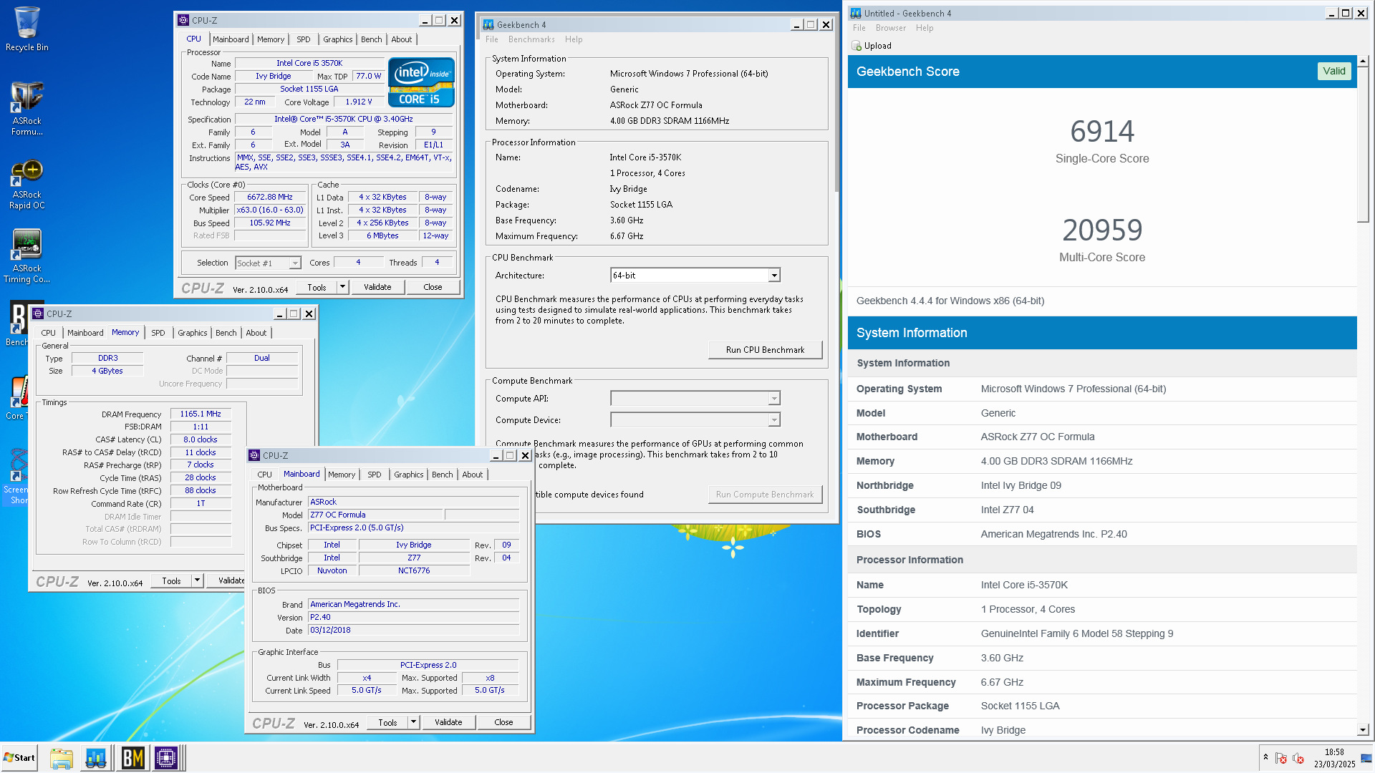Screen dimensions: 1375x773
Task: Open the SPD tab in CPU-Z Memory window
Action: click(158, 333)
